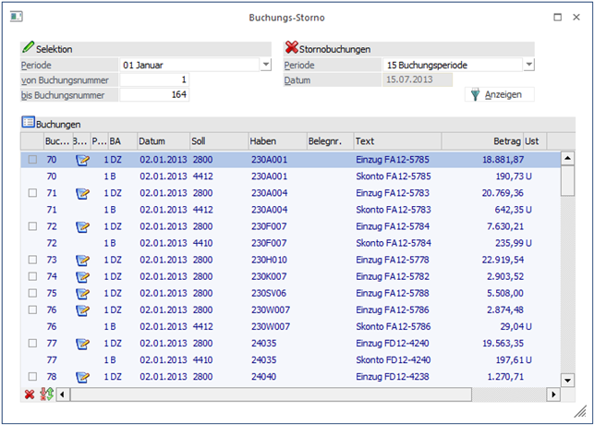Click the red X Stornobuchungen icon
Image resolution: width=594 pixels, height=425 pixels.
coord(292,48)
